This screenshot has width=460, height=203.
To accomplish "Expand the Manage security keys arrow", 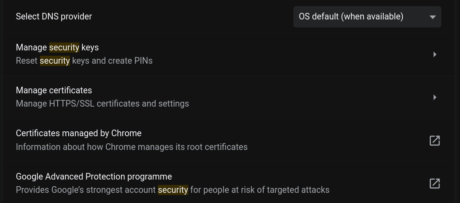I will tap(435, 54).
